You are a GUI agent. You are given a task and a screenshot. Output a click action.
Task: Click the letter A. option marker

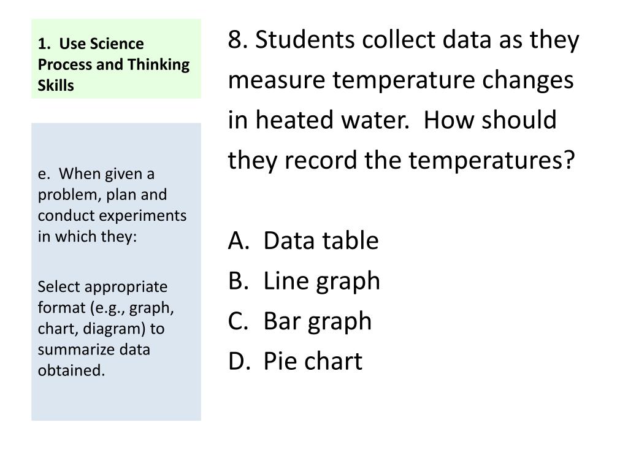point(239,240)
